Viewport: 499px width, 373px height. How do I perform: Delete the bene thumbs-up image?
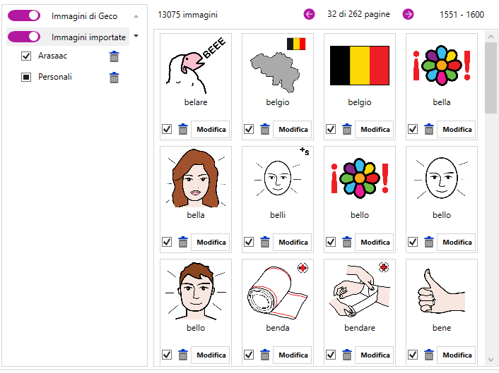coord(429,355)
